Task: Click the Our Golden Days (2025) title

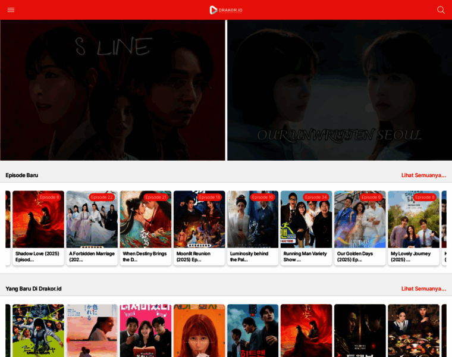Action: point(355,256)
